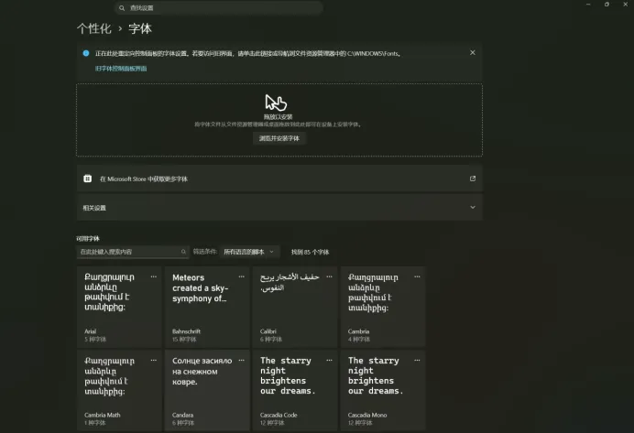Open the Cambria Math font card
This screenshot has height=433, width=634.
click(x=119, y=390)
